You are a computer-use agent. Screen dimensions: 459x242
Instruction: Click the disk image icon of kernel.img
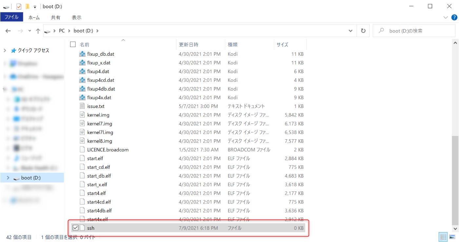[82, 115]
